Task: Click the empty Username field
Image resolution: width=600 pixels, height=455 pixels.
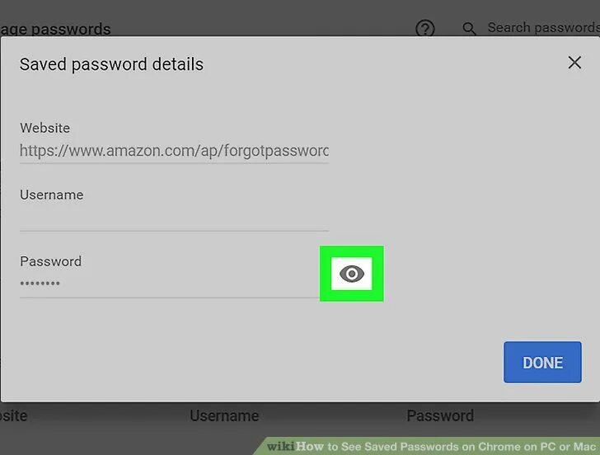Action: coord(174,218)
